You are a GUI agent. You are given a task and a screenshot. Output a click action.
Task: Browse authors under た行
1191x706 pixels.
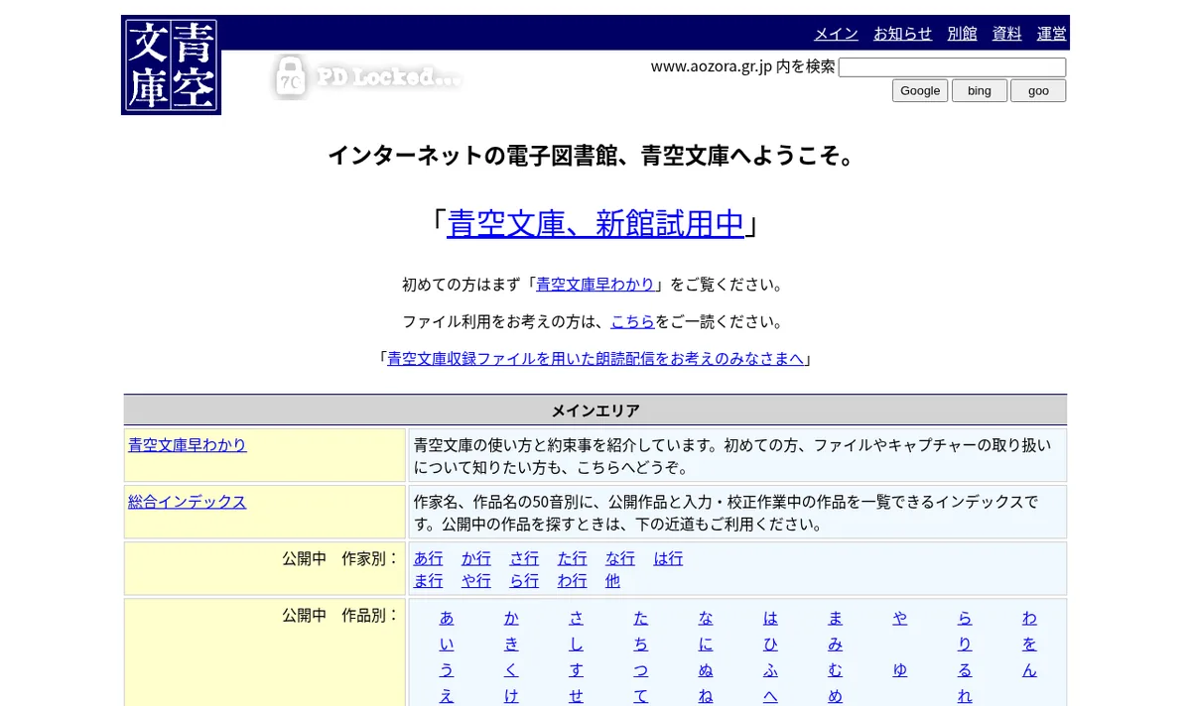572,558
